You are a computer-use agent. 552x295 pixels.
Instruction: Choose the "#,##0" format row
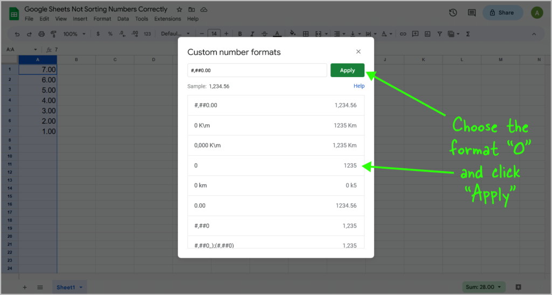pos(275,225)
